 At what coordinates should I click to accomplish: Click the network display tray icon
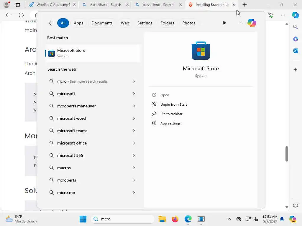pos(248,219)
